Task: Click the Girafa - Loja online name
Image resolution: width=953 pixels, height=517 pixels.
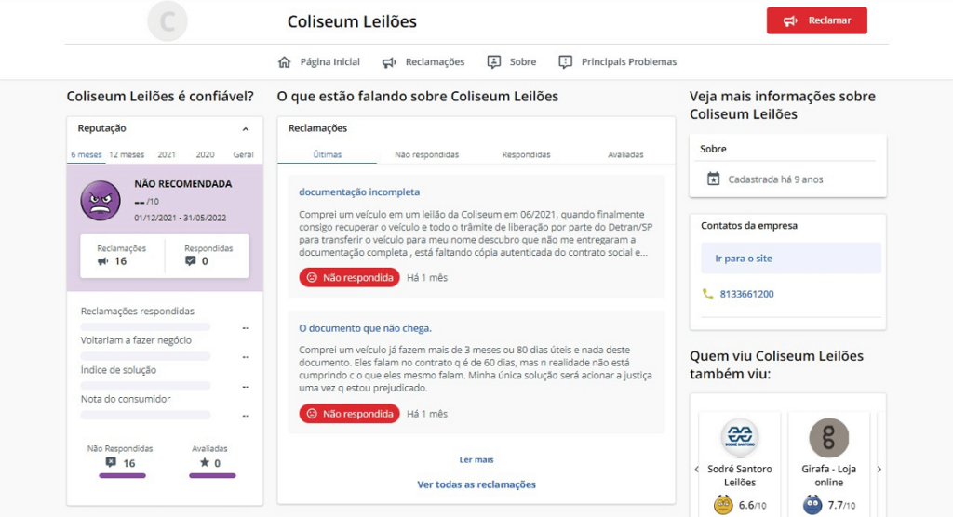Action: pyautogui.click(x=829, y=476)
